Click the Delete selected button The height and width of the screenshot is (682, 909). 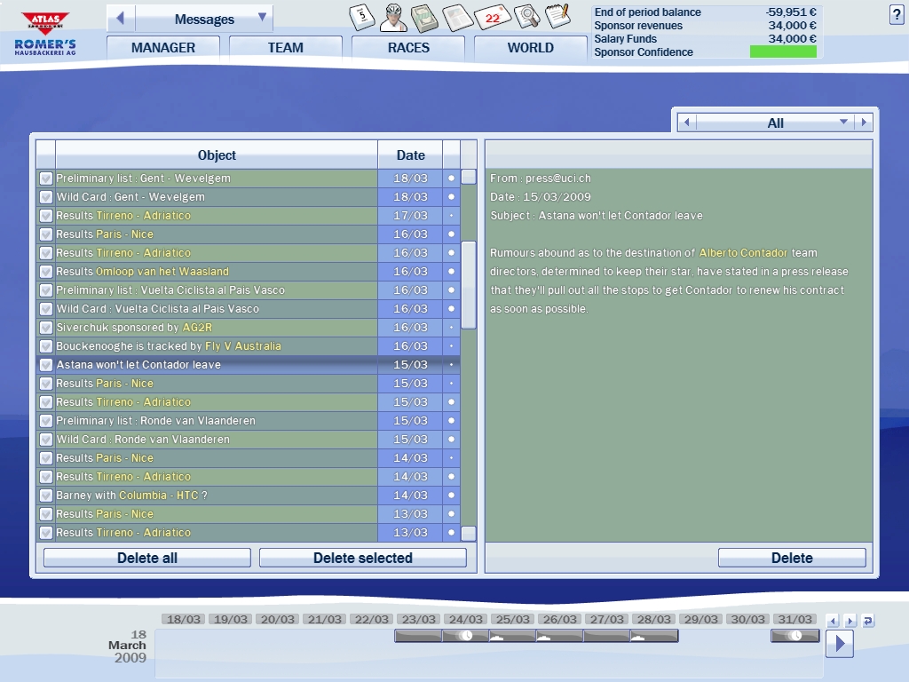362,558
